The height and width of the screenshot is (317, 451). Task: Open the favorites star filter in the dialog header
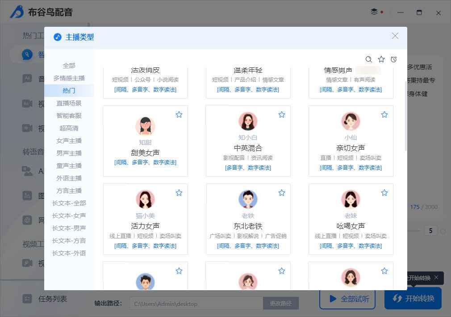(381, 59)
